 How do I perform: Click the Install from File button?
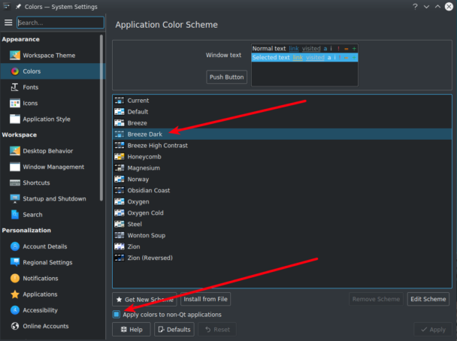[205, 299]
